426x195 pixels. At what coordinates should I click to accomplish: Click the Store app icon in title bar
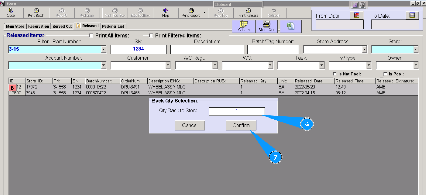click(x=2, y=3)
